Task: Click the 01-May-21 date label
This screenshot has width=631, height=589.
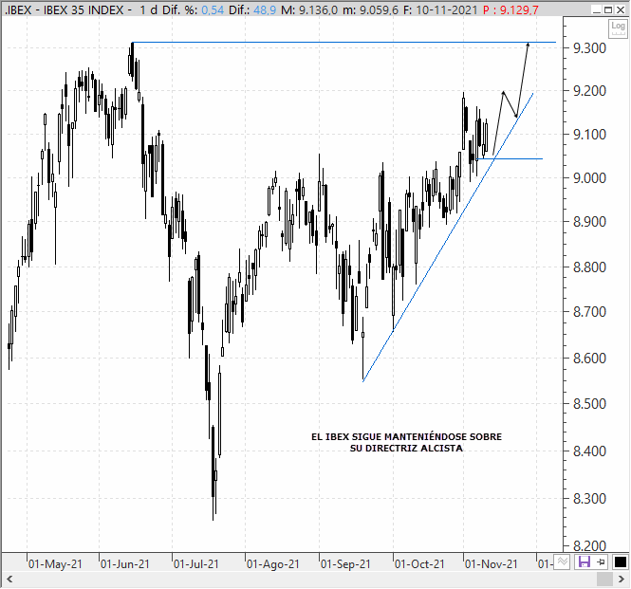Action: (x=55, y=564)
